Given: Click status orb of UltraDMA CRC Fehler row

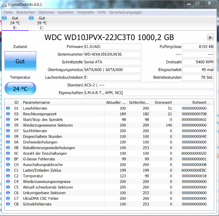Looking at the screenshot, I should point(8,198).
